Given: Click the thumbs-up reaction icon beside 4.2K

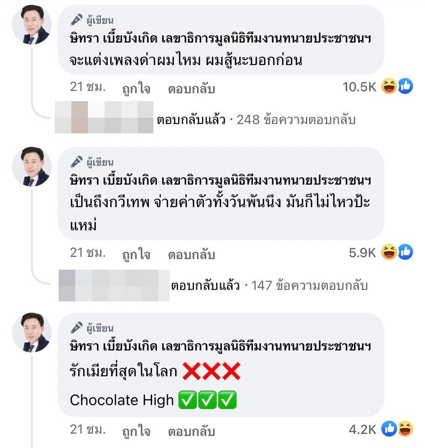Looking at the screenshot, I should [x=389, y=429].
